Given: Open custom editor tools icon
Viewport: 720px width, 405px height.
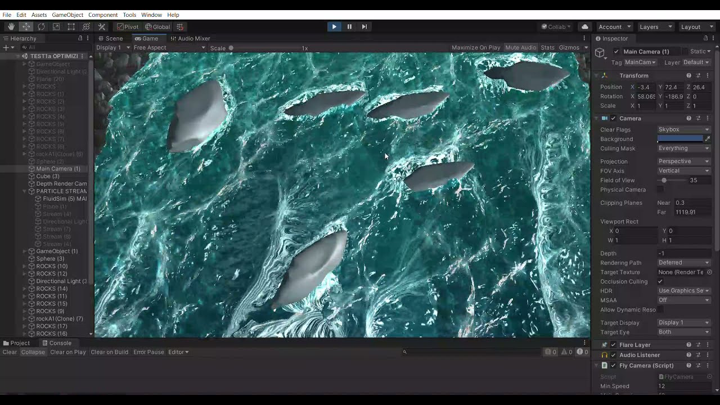Looking at the screenshot, I should click(x=102, y=26).
